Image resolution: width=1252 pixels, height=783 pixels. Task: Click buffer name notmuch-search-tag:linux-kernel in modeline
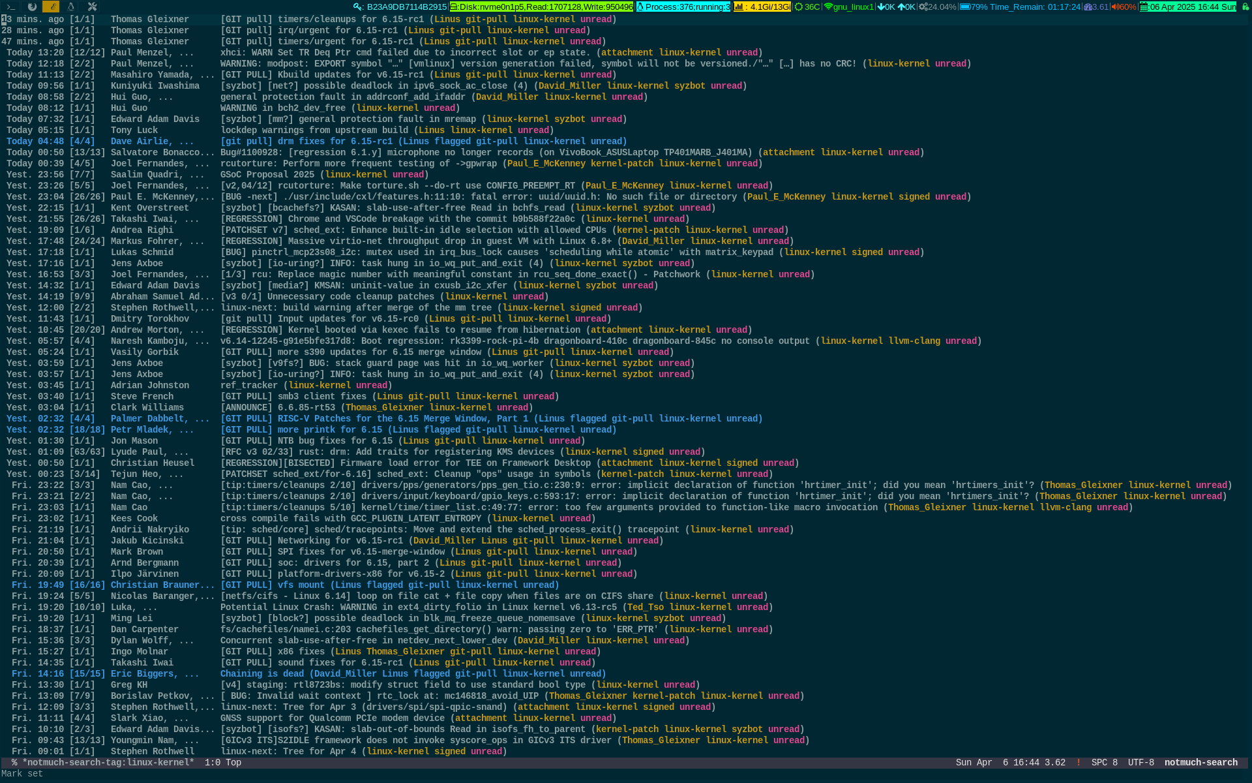click(108, 762)
